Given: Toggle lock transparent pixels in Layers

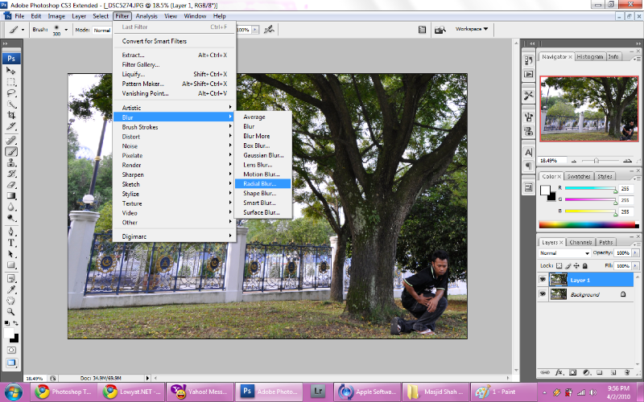Looking at the screenshot, I should pyautogui.click(x=559, y=265).
